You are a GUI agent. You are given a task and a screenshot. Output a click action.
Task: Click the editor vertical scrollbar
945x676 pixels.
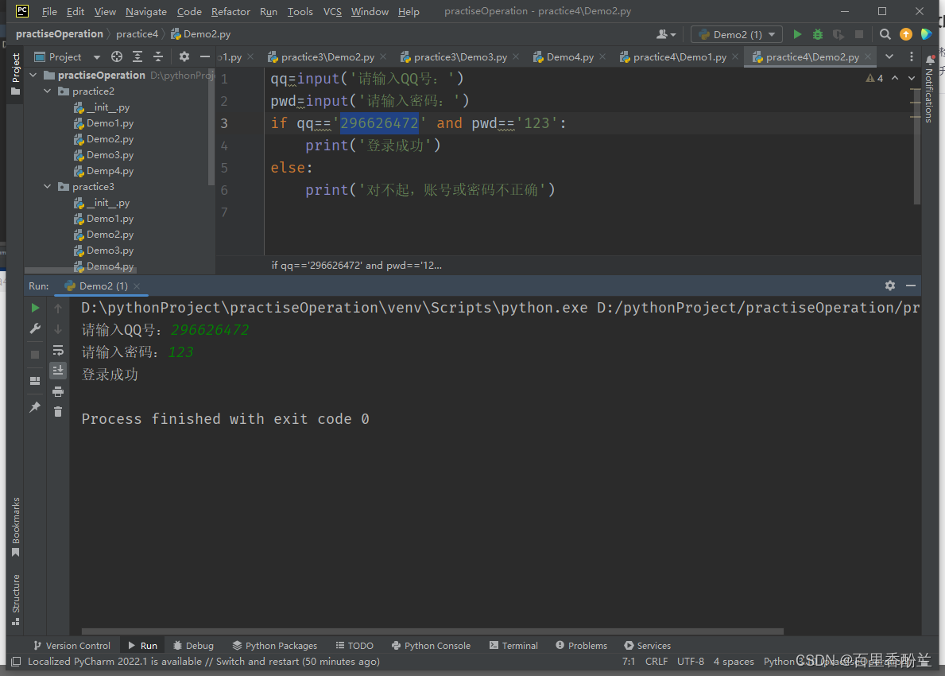pos(916,148)
